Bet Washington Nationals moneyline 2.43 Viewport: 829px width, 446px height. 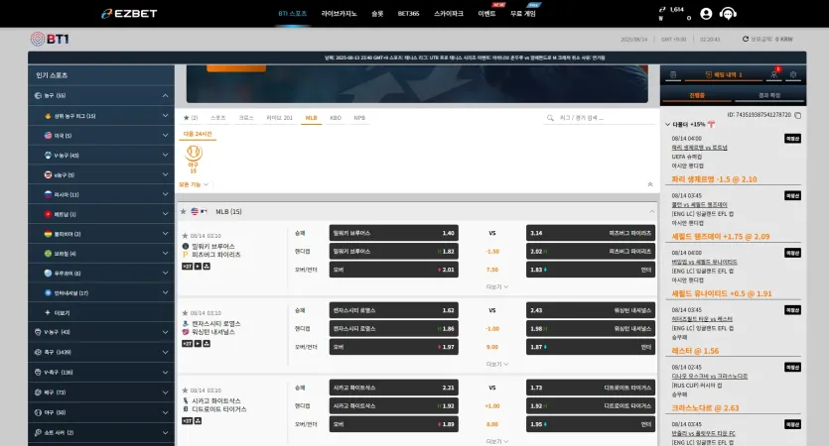pyautogui.click(x=591, y=310)
